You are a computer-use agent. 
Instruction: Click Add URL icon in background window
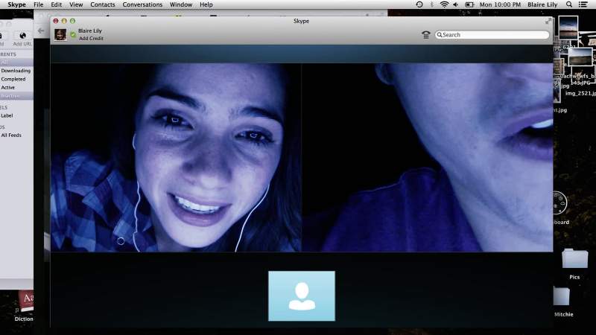click(23, 36)
